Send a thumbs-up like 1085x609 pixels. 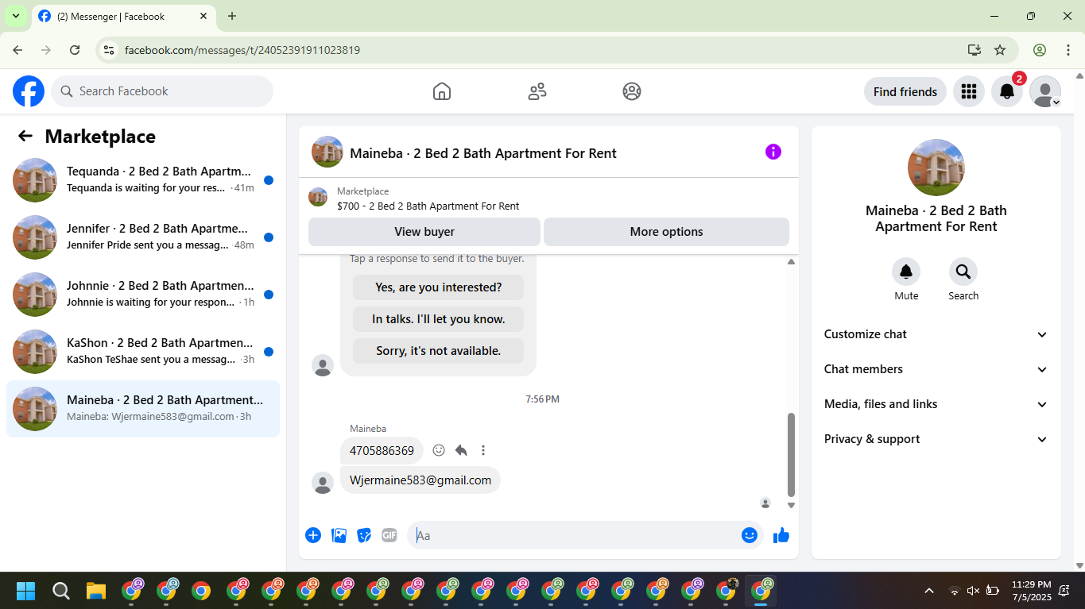tap(781, 535)
